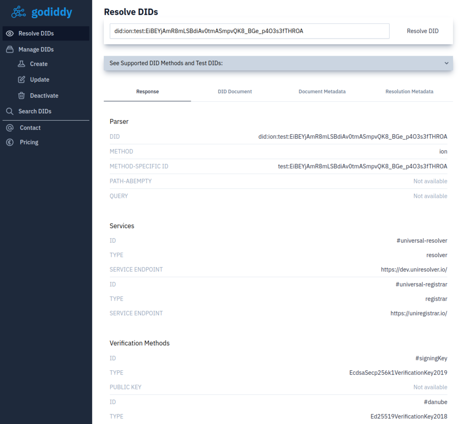This screenshot has height=424, width=460.
Task: Click the METHOD-SPECIFIC ID value
Action: [362, 166]
